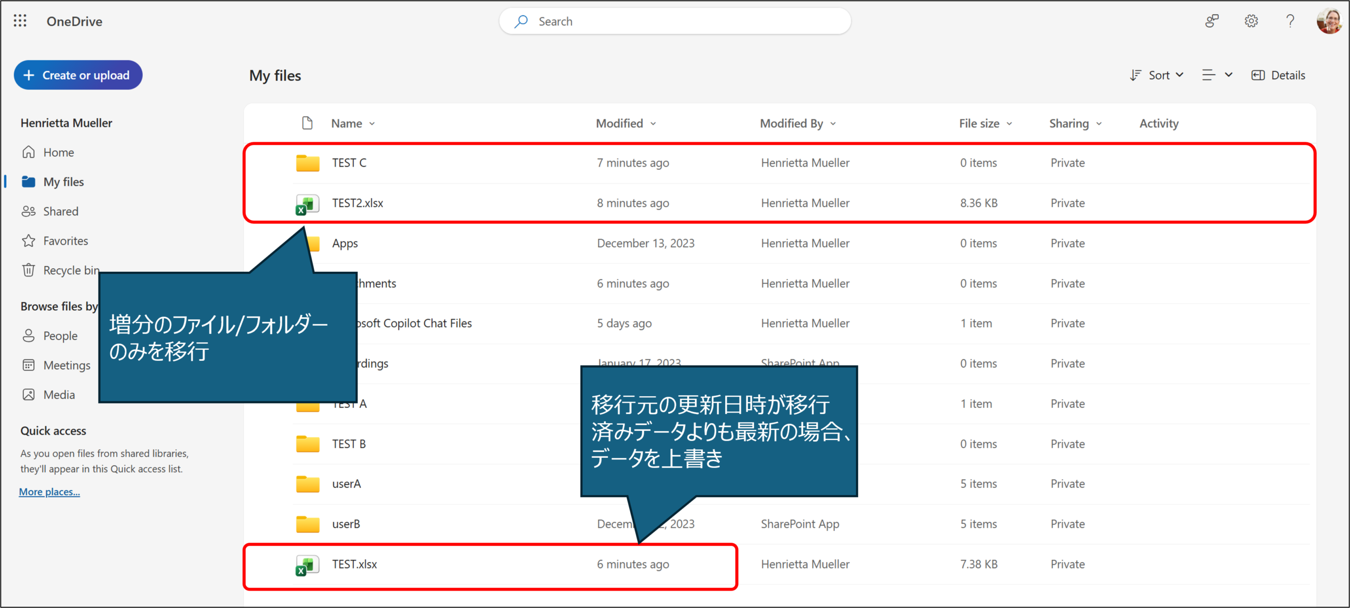Browse files by People
Screen dimensions: 1350x608
60,336
